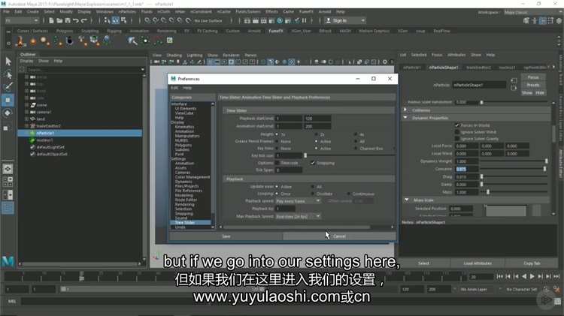Pick the Select tool arrow in the toolbox
564x316 pixels.
coord(8,62)
